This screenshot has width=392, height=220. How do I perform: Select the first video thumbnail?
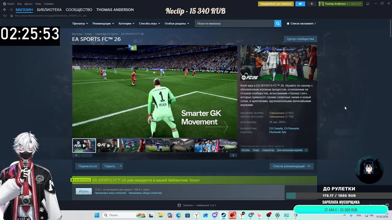(x=84, y=145)
